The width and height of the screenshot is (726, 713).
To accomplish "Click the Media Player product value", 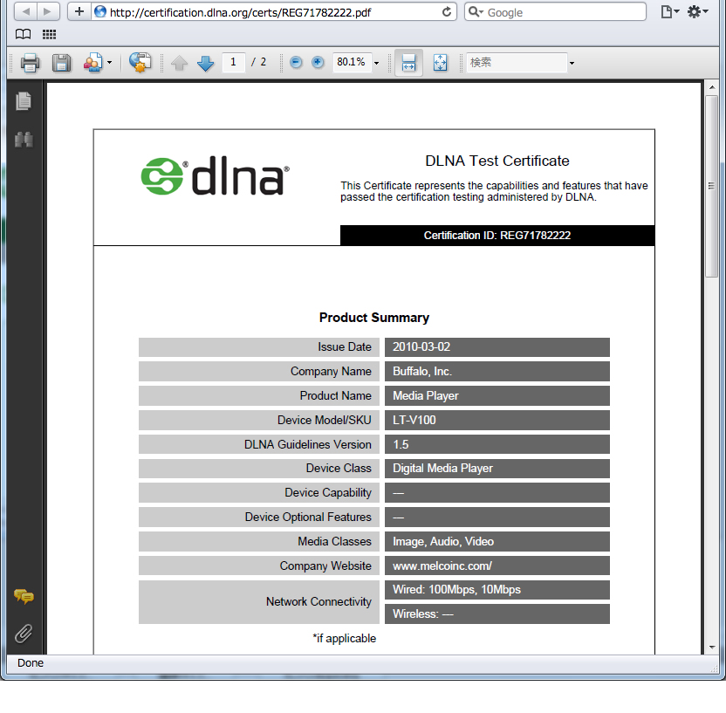I will [426, 396].
